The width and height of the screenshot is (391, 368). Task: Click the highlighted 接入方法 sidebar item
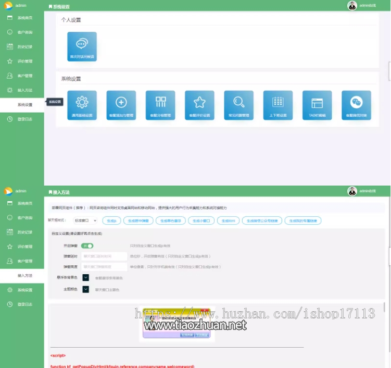coord(24,275)
